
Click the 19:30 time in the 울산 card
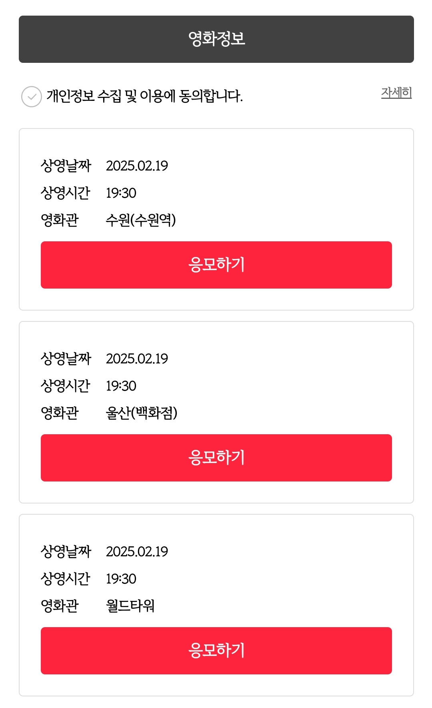121,386
